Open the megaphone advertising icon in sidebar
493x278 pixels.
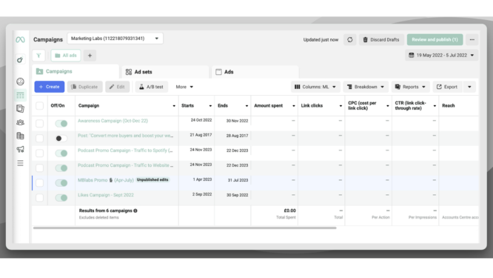tap(20, 149)
